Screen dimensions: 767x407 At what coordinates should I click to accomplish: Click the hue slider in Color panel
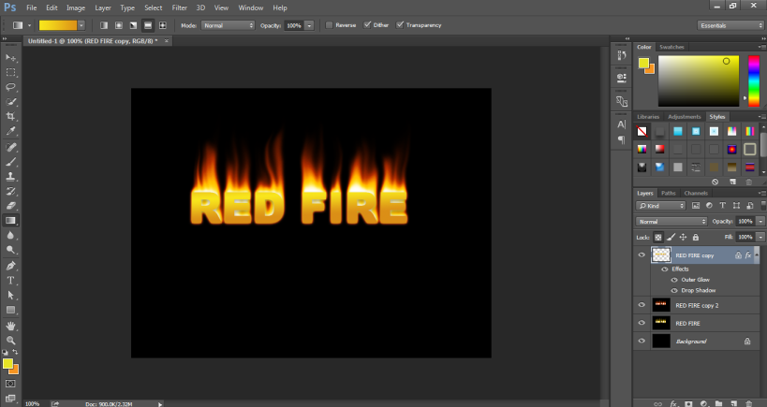pos(754,81)
